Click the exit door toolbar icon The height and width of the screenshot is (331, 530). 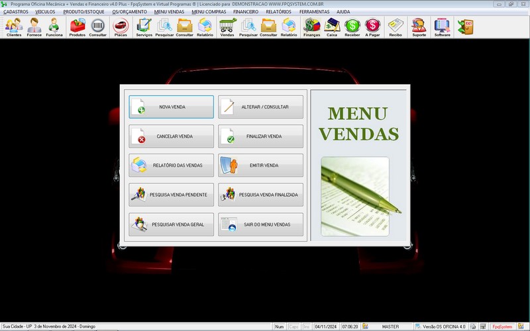tap(466, 27)
